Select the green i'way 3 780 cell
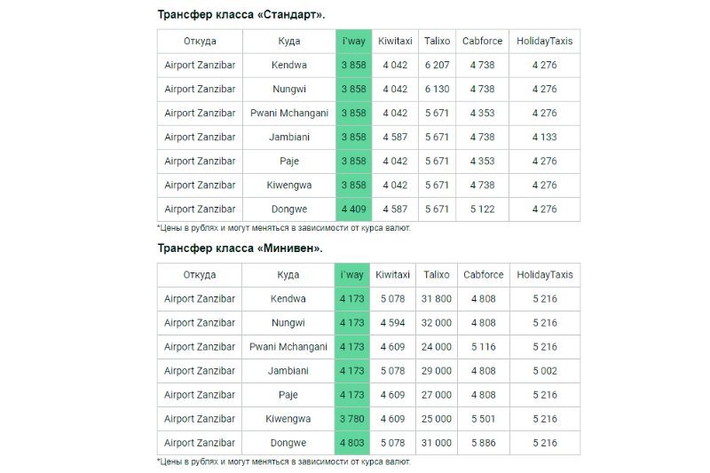 352,418
